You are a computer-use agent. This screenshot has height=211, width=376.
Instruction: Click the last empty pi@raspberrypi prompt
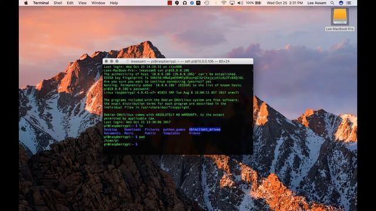point(120,144)
